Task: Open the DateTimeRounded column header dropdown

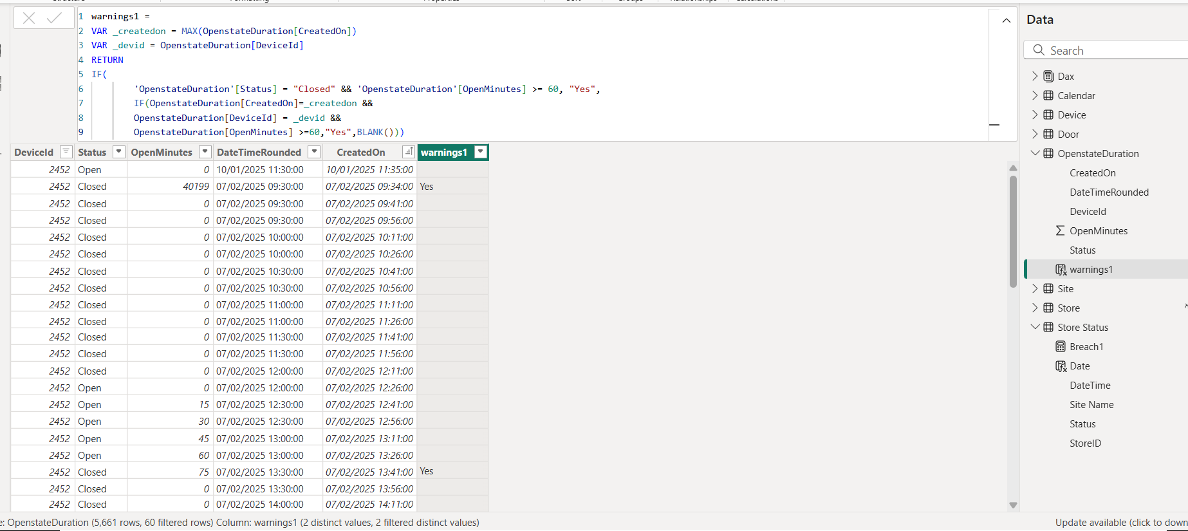Action: (314, 152)
